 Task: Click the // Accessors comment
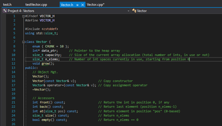coord(43,98)
